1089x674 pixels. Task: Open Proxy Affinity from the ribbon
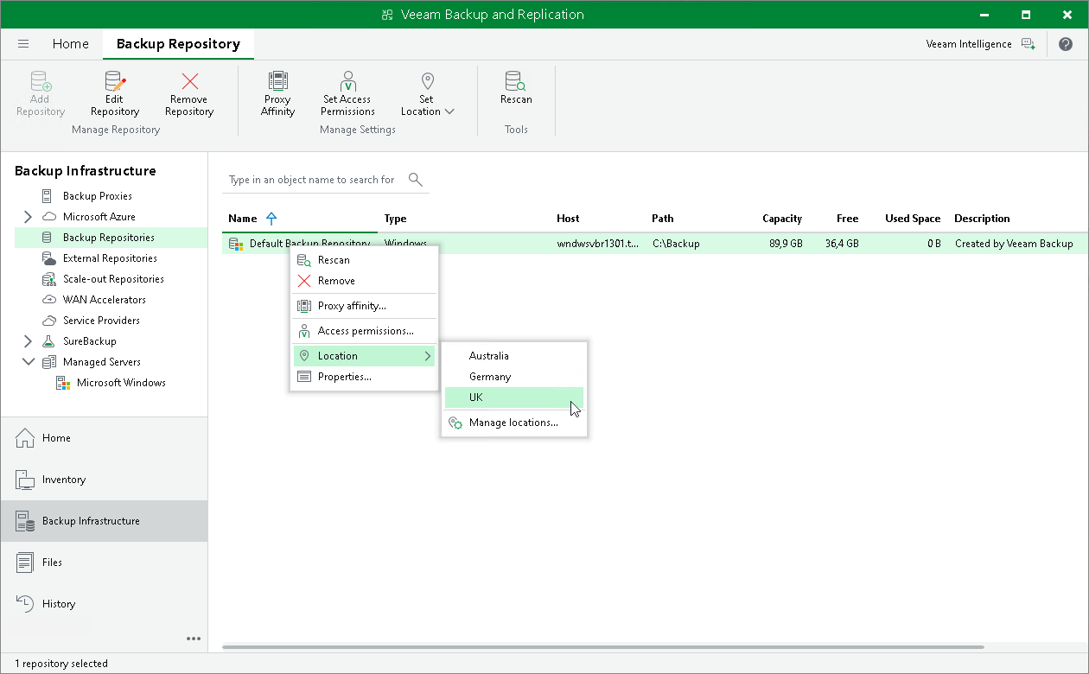click(277, 93)
